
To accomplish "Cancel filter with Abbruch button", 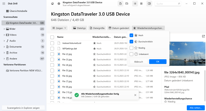I will click(139, 61).
